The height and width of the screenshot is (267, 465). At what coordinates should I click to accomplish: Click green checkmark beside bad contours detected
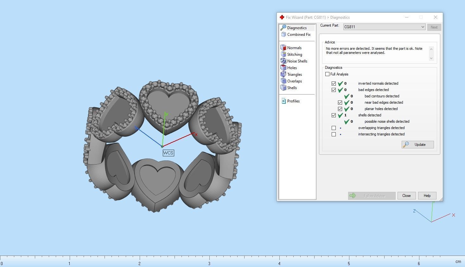[347, 96]
